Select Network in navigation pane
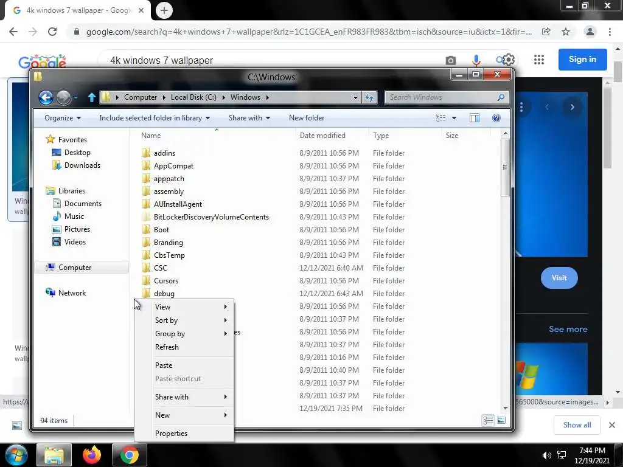 pos(72,293)
